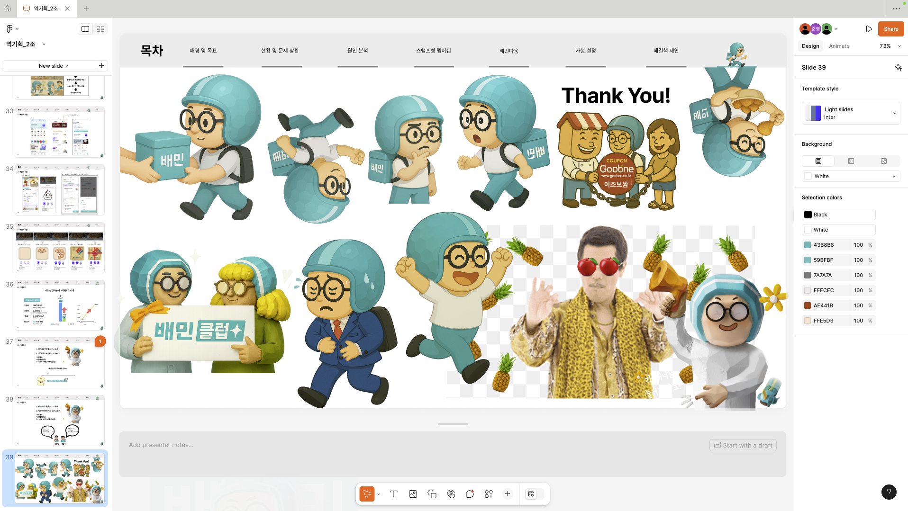This screenshot has width=908, height=511.
Task: Open the Resources and components tool
Action: (489, 494)
